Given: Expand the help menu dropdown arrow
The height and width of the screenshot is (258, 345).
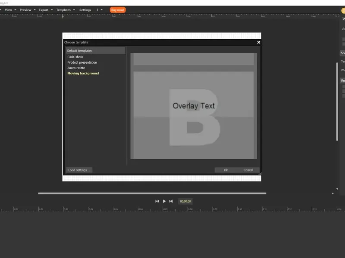Looking at the screenshot, I should point(101,10).
